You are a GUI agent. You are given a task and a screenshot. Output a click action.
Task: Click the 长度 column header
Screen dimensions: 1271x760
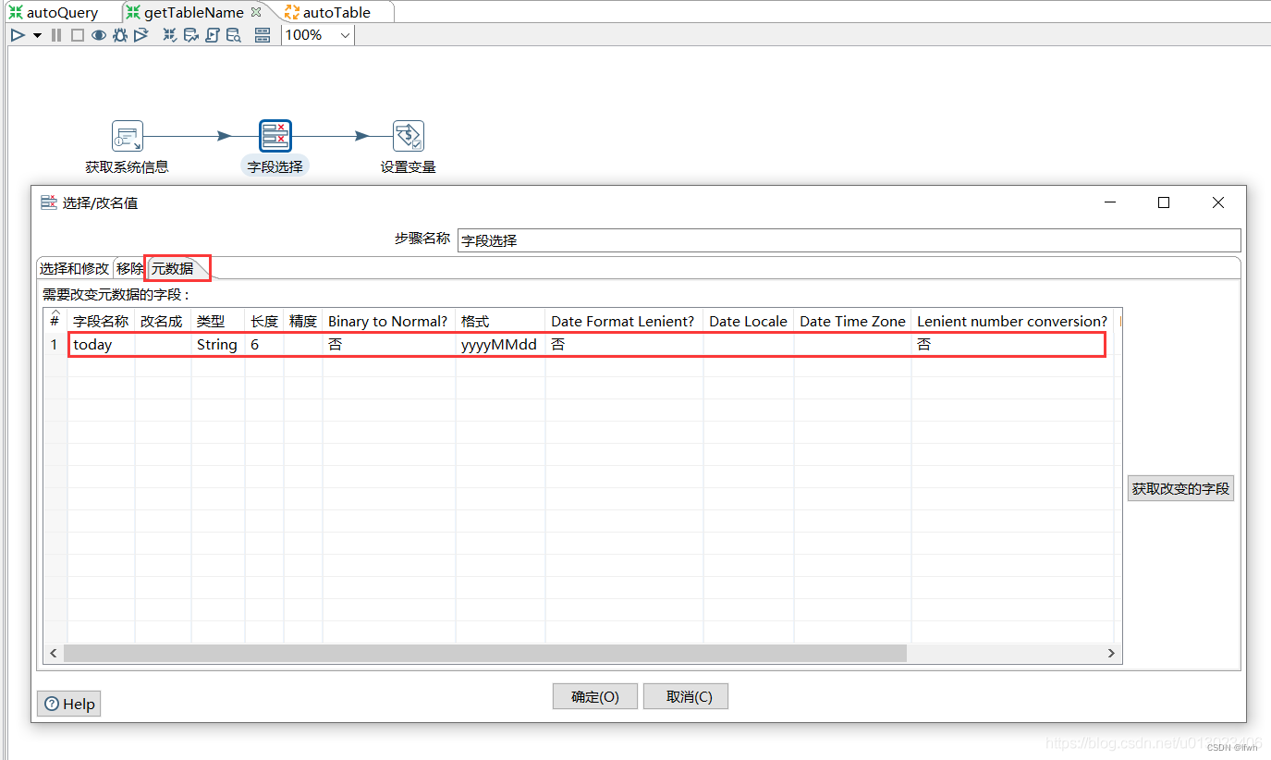263,321
